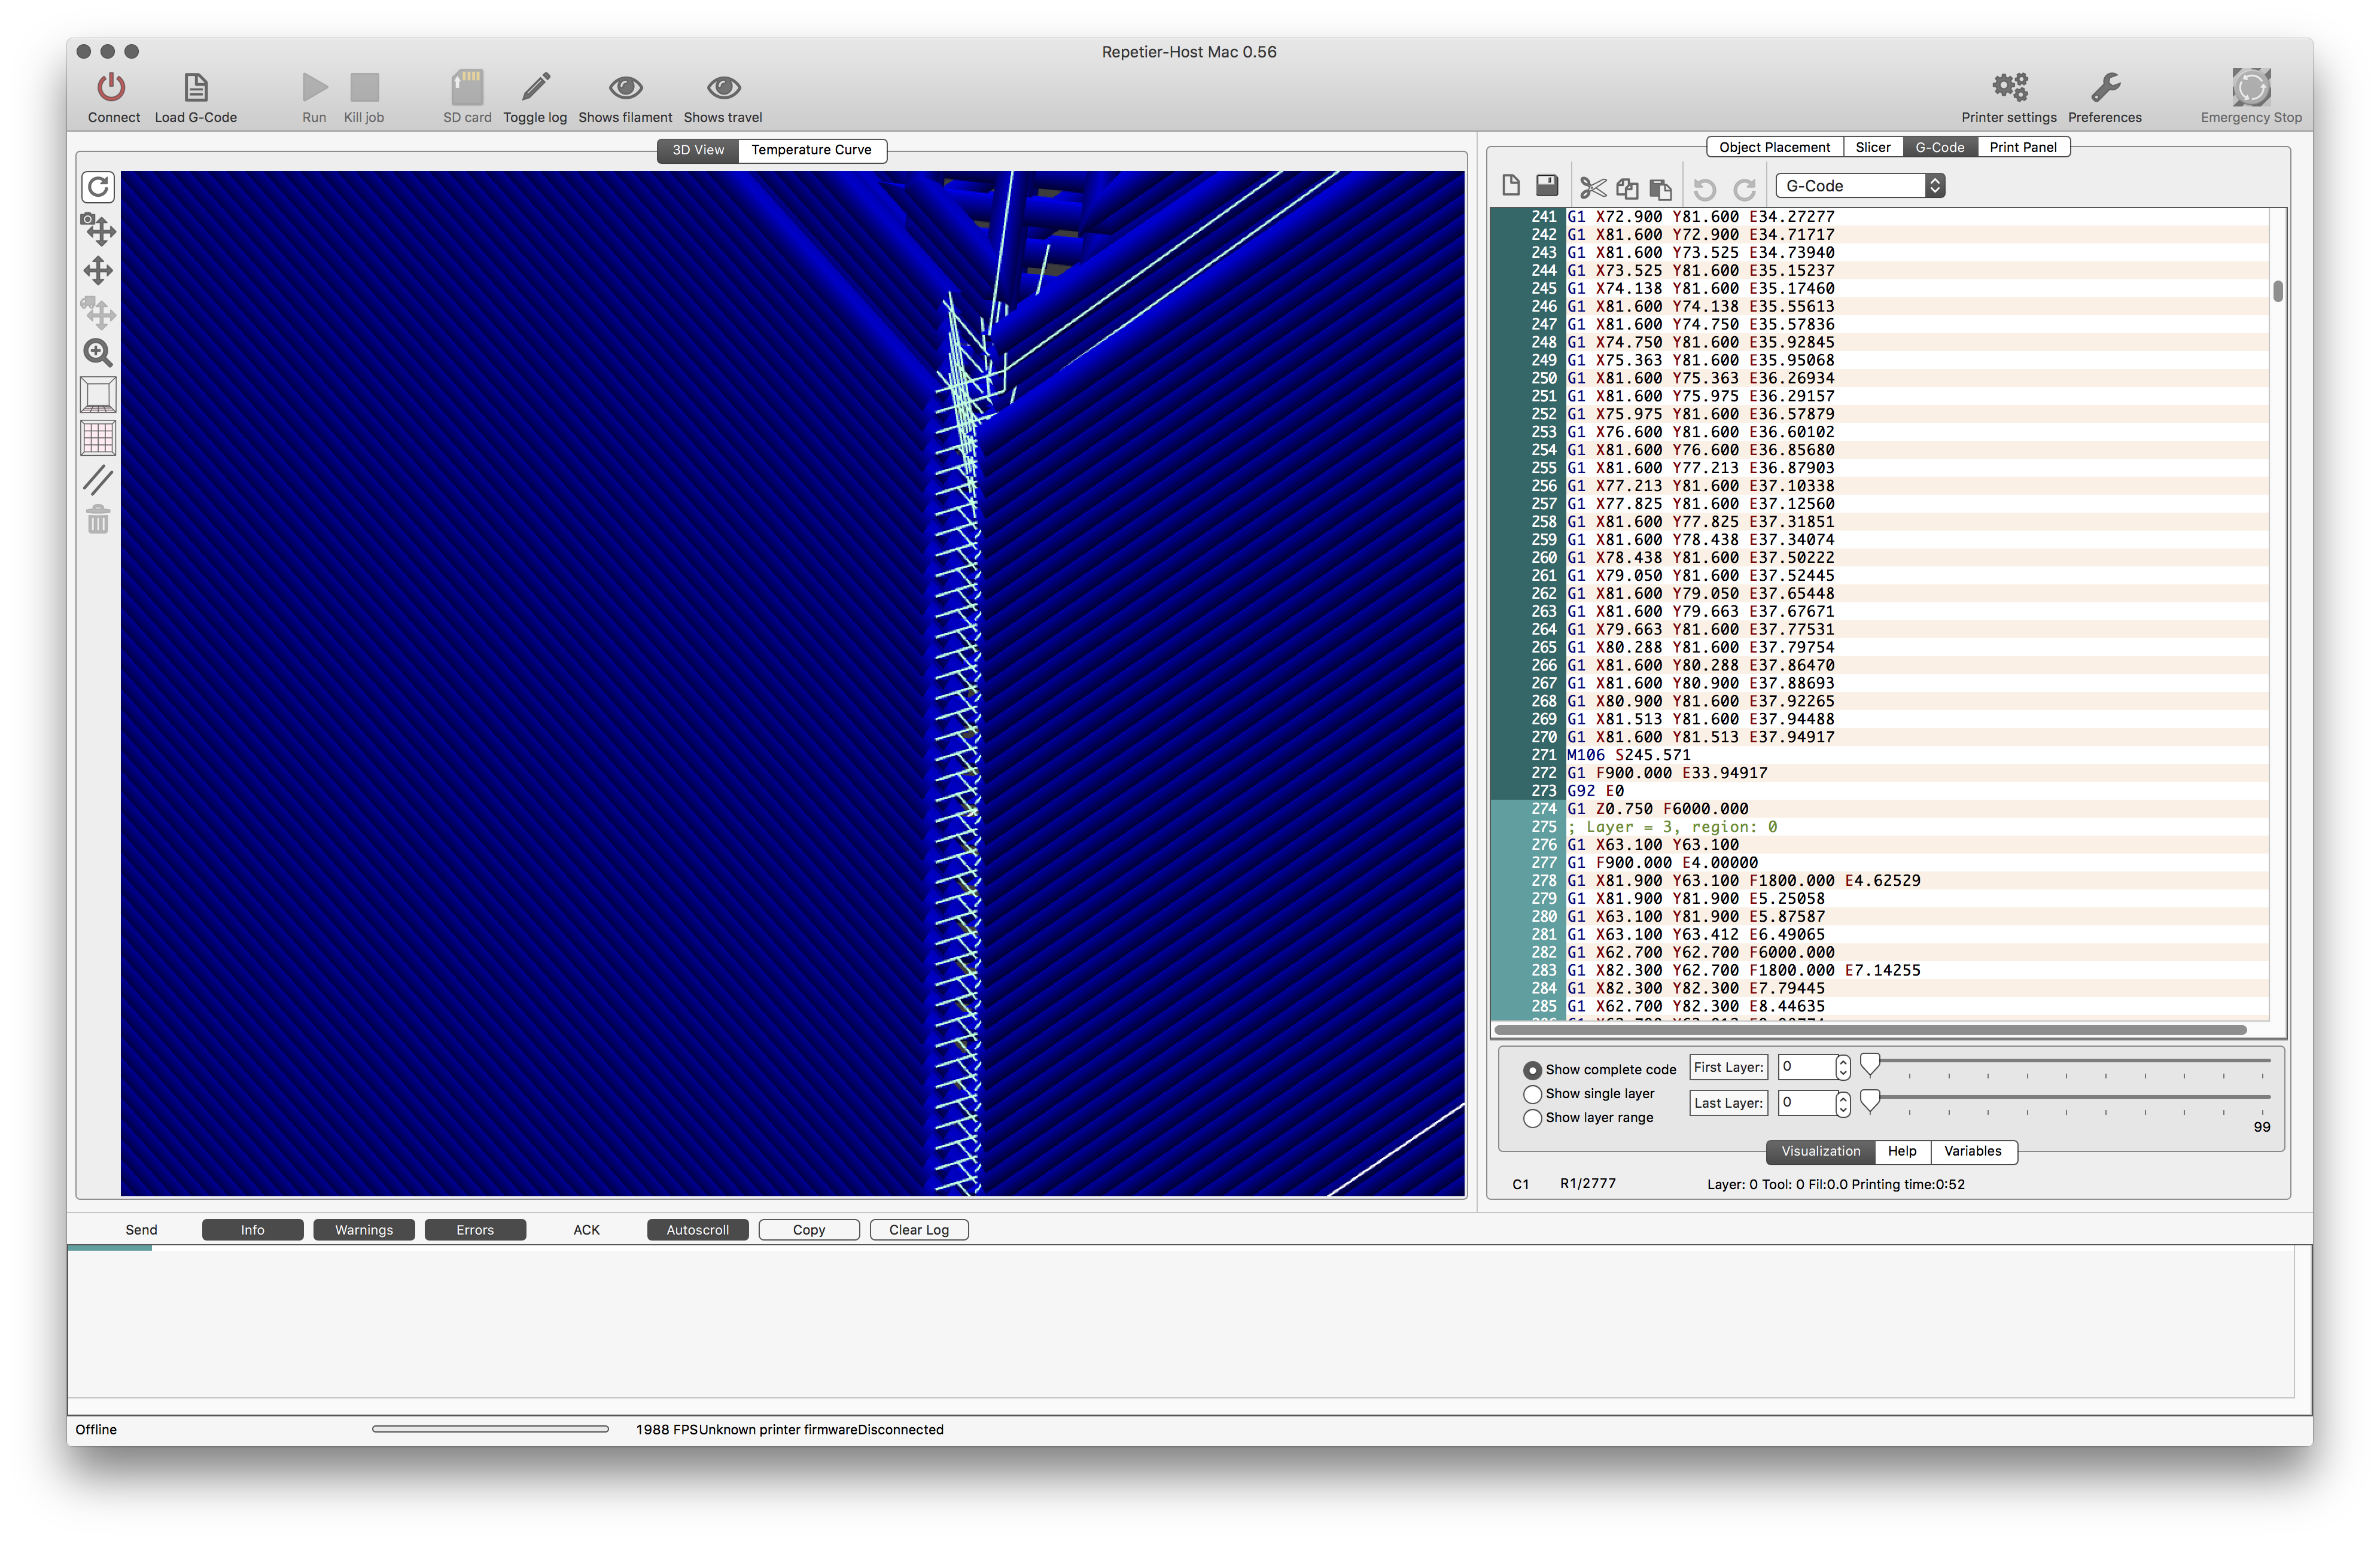Open the Help tab below editor
This screenshot has width=2380, height=1542.
tap(1902, 1152)
